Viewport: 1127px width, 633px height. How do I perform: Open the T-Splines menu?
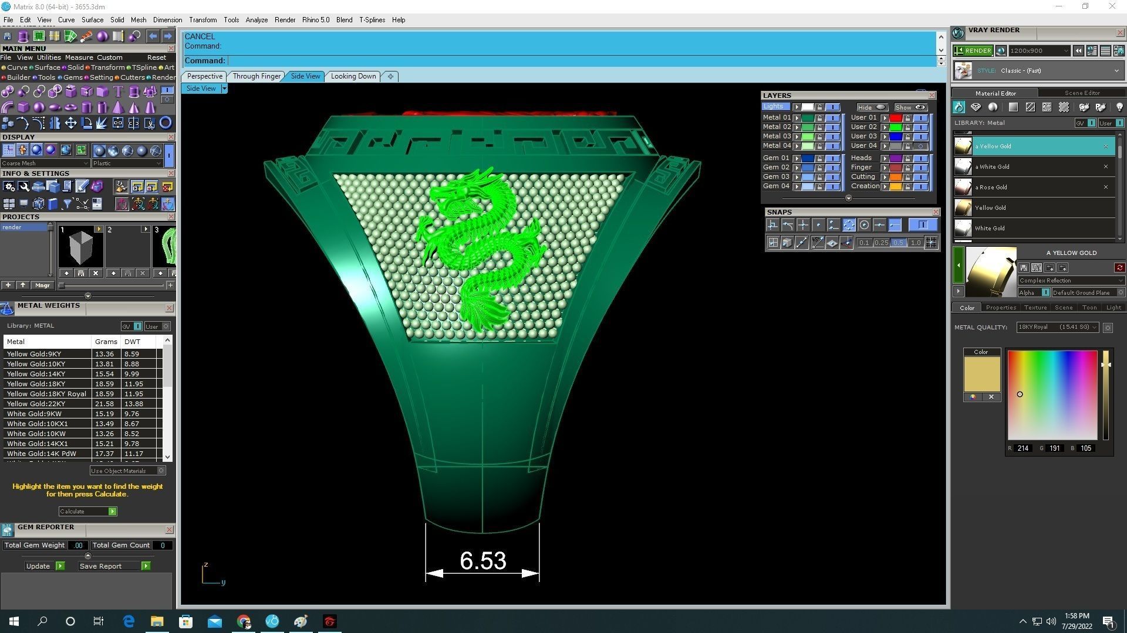372,20
